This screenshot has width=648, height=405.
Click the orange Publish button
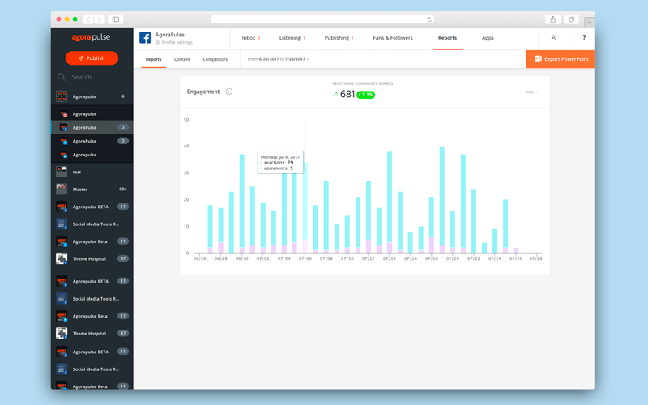(x=92, y=58)
